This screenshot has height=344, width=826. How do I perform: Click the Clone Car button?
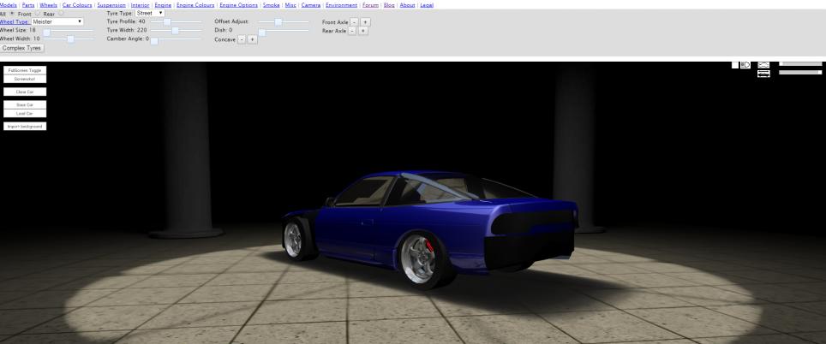25,92
